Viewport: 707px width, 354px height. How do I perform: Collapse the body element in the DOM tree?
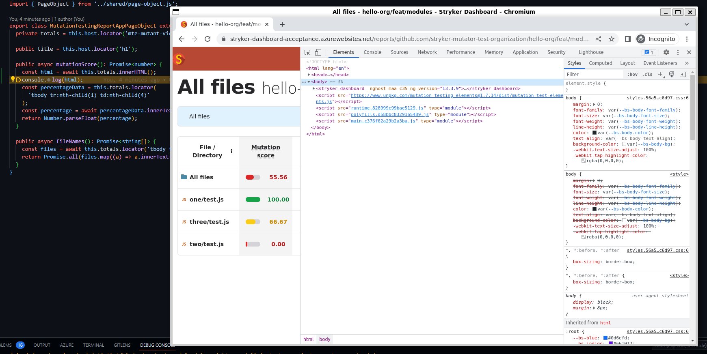(x=309, y=82)
